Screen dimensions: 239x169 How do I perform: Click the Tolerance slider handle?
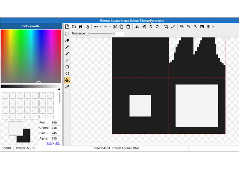(x=87, y=34)
